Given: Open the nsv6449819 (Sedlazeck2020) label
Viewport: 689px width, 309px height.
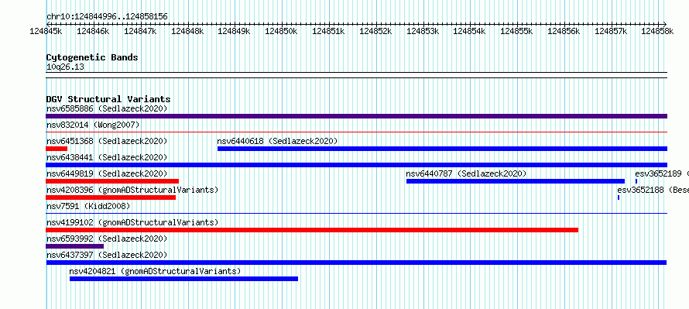Looking at the screenshot, I should (107, 173).
